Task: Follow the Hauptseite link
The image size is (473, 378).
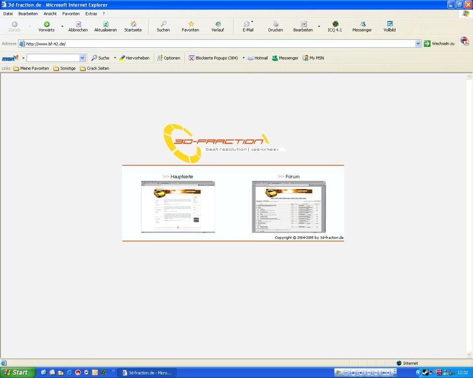Action: coord(181,176)
